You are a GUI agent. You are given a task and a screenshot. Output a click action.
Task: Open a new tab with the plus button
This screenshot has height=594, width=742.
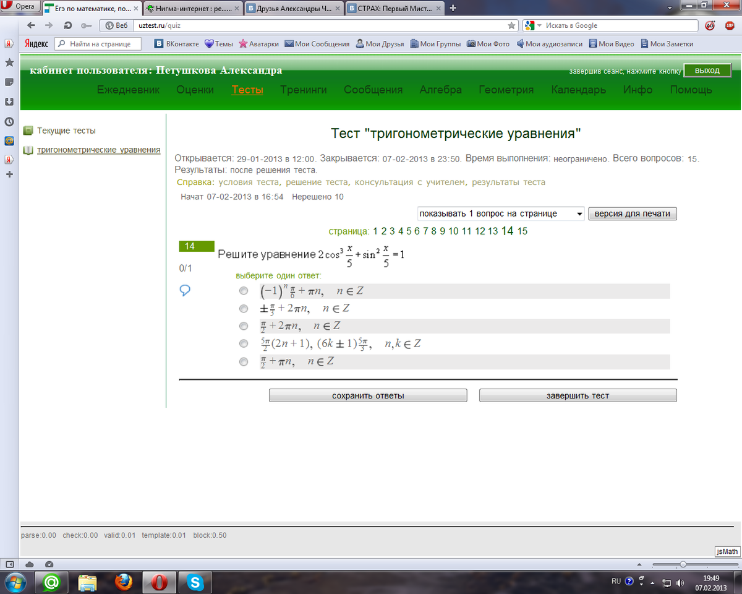(x=453, y=8)
